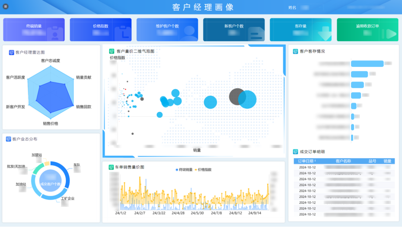Click the 客户量价二维气泡图 panel icon
The width and height of the screenshot is (402, 227).
(112, 51)
